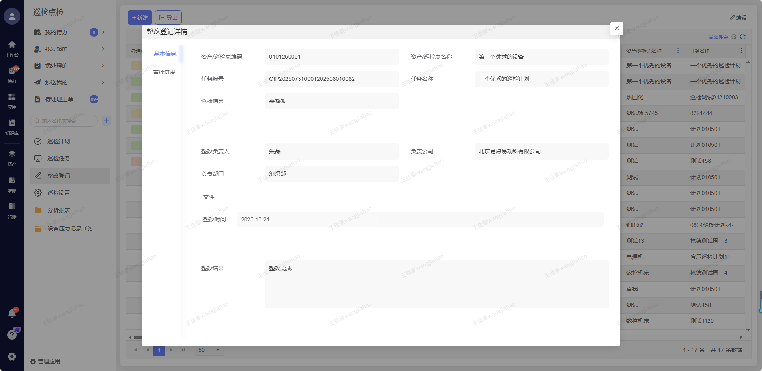The image size is (762, 371).
Task: Click the settings gear at bottom left
Action: [x=12, y=357]
